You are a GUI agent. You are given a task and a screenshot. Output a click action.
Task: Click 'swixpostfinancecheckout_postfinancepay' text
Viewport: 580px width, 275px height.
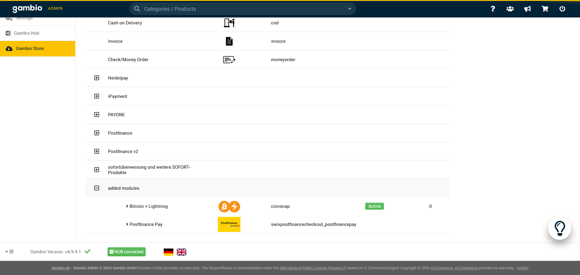point(314,224)
